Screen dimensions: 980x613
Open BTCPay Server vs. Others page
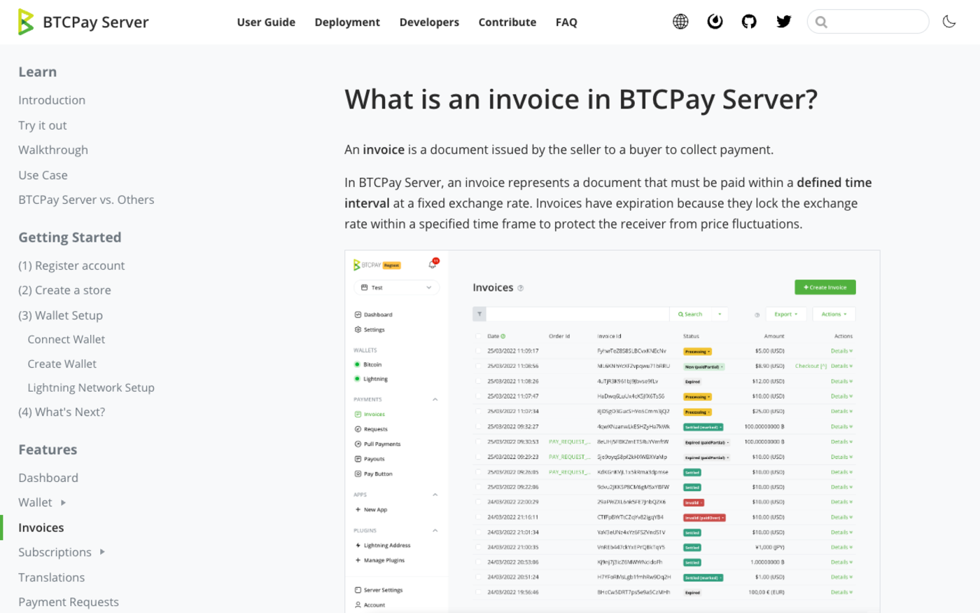click(x=86, y=200)
